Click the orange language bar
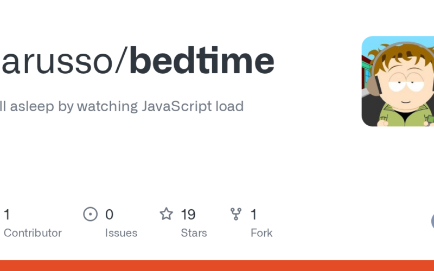 click(217, 266)
